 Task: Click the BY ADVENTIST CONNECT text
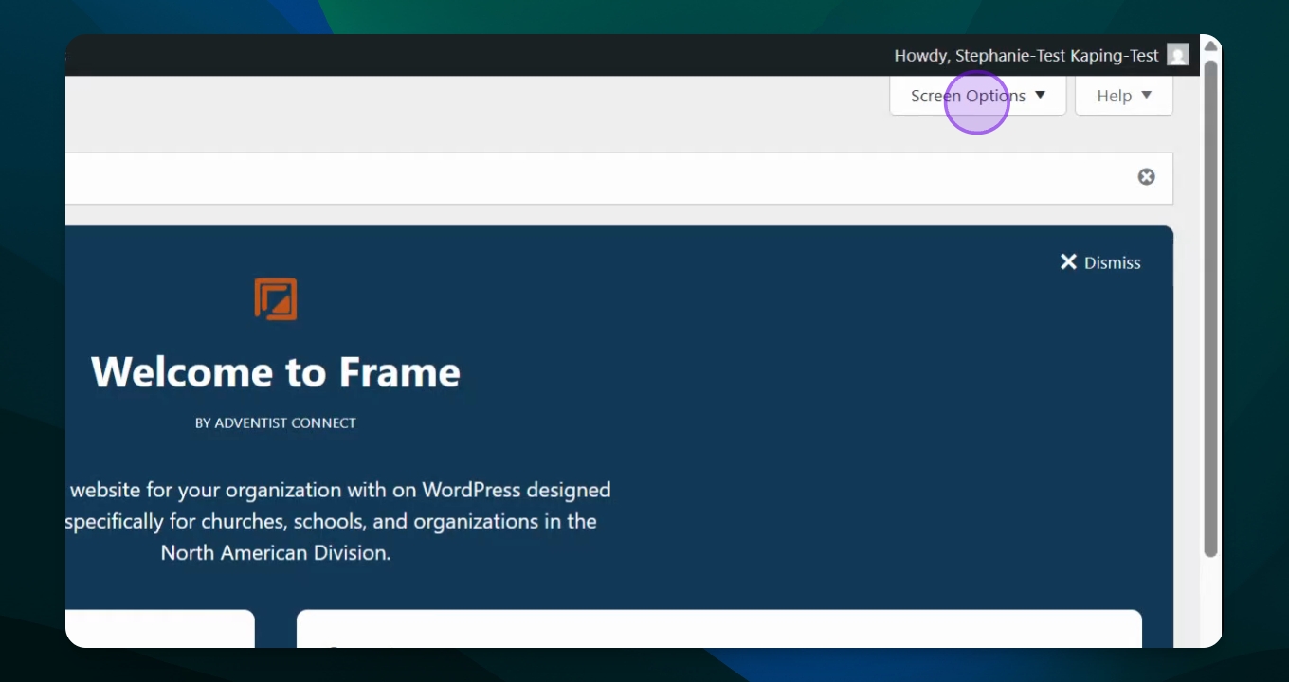tap(276, 422)
